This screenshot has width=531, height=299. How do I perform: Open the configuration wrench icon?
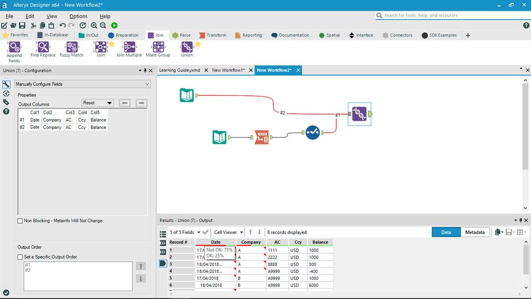pos(6,84)
